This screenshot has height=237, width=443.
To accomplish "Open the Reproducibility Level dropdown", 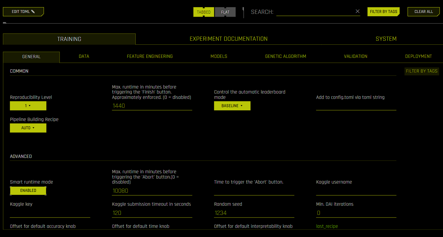I will [28, 106].
